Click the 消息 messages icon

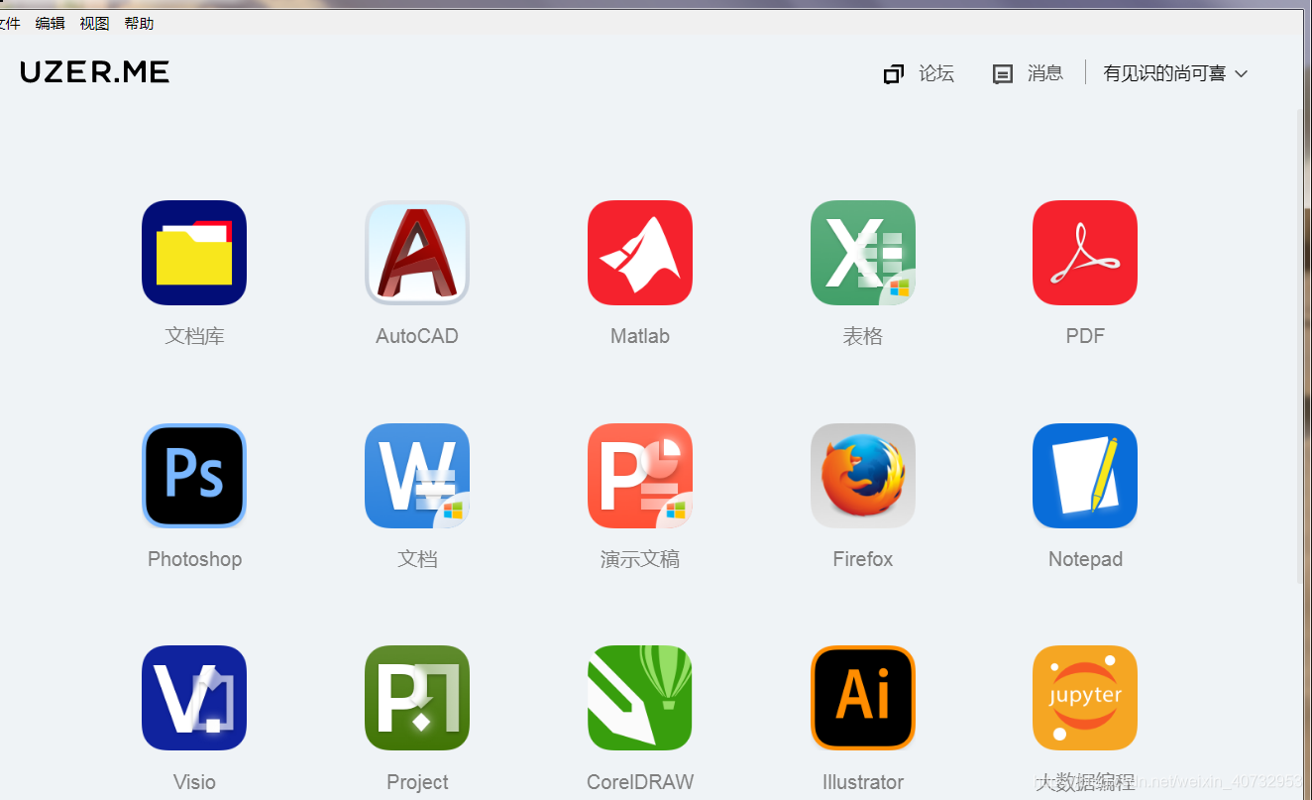tap(1003, 74)
